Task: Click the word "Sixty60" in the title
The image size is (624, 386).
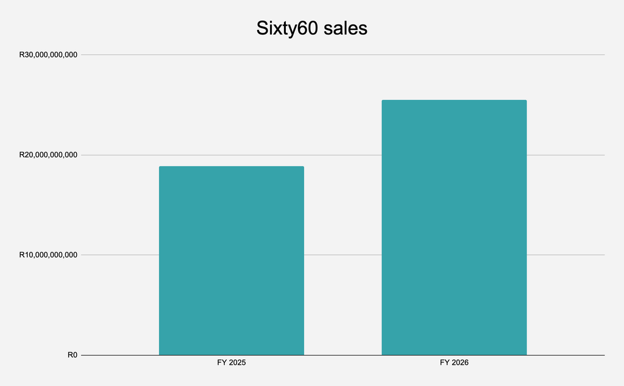Action: click(x=286, y=28)
